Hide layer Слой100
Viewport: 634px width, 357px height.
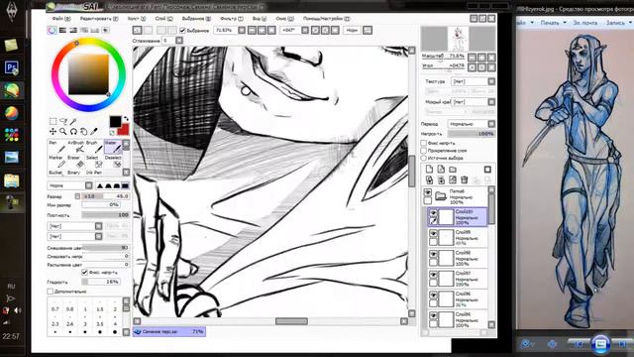click(x=433, y=213)
